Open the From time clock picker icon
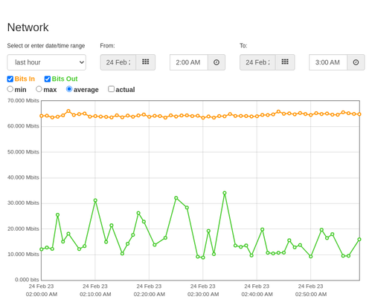372x299 pixels. pos(217,62)
